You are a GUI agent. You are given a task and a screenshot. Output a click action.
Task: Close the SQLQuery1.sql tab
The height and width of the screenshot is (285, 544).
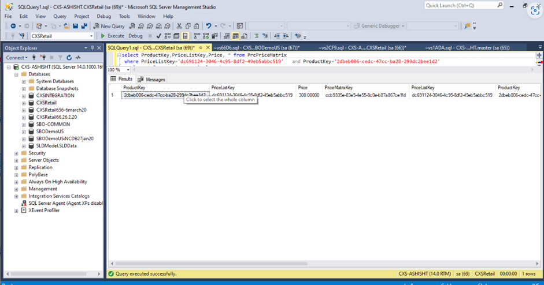208,48
